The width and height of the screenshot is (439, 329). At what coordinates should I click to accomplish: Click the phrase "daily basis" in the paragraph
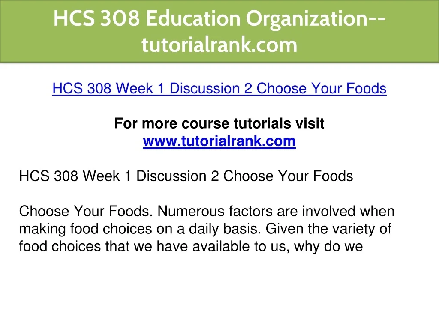coord(223,229)
